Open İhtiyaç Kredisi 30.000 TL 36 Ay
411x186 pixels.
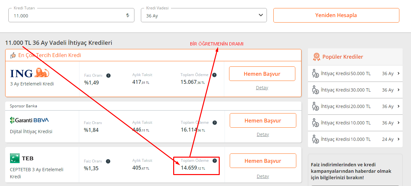coord(355,90)
